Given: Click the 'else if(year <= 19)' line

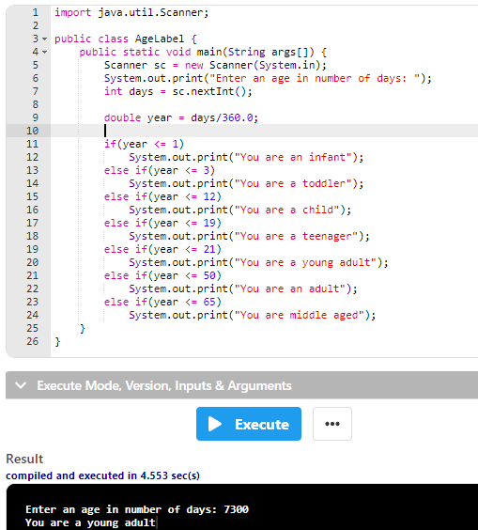Looking at the screenshot, I should [x=162, y=223].
